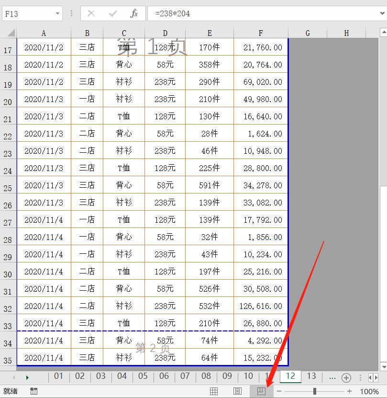Click zoom in plus button

[x=350, y=391]
